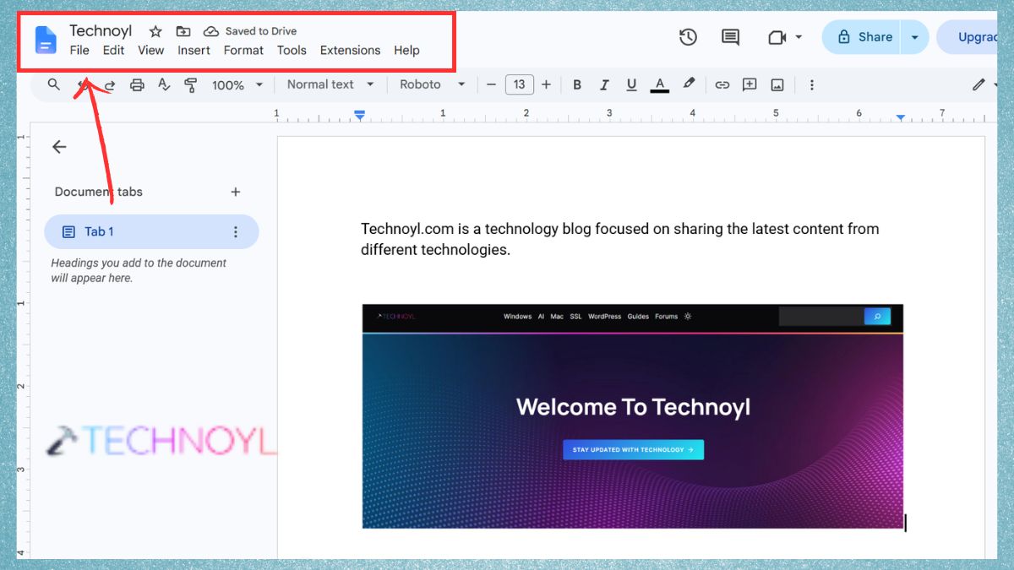Expand the video call options arrow
The image size is (1014, 570).
pyautogui.click(x=799, y=37)
